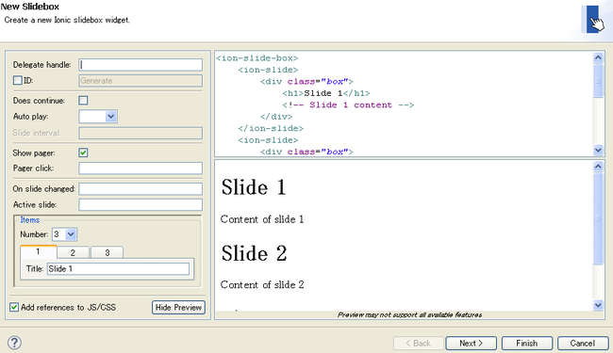Click the 'Slide 1' heading in preview
The height and width of the screenshot is (353, 613).
point(254,186)
